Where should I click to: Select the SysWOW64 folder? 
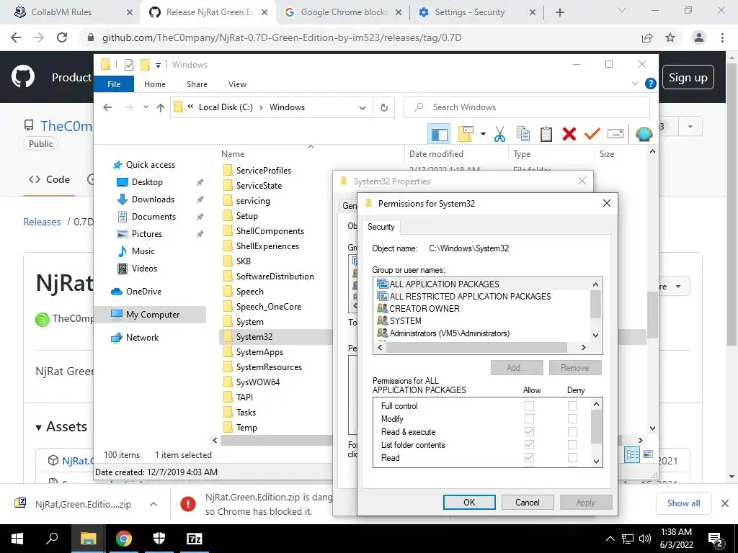click(258, 382)
